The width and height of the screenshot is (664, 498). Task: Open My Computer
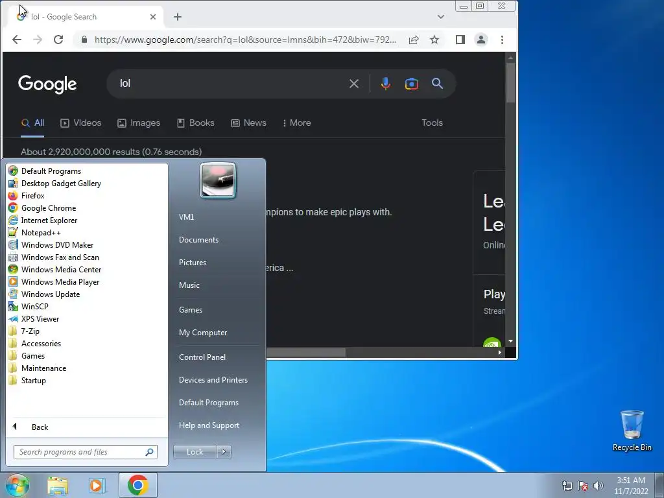coord(203,333)
